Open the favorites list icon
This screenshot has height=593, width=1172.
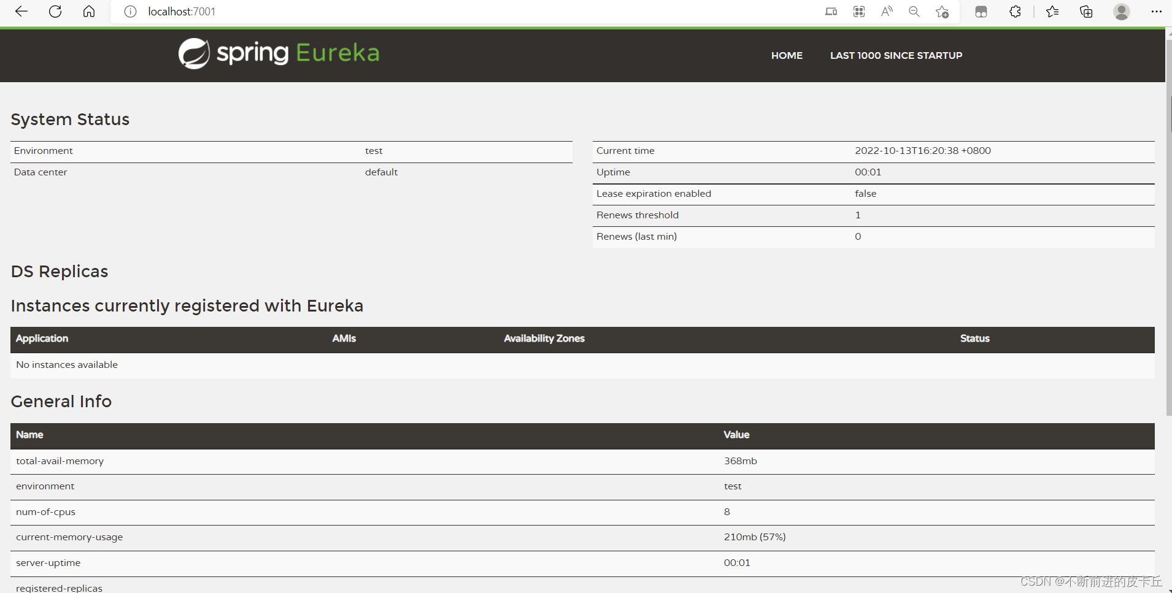click(x=1052, y=12)
